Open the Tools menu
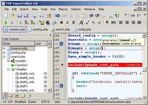The height and width of the screenshot is (105, 148). 44,9
